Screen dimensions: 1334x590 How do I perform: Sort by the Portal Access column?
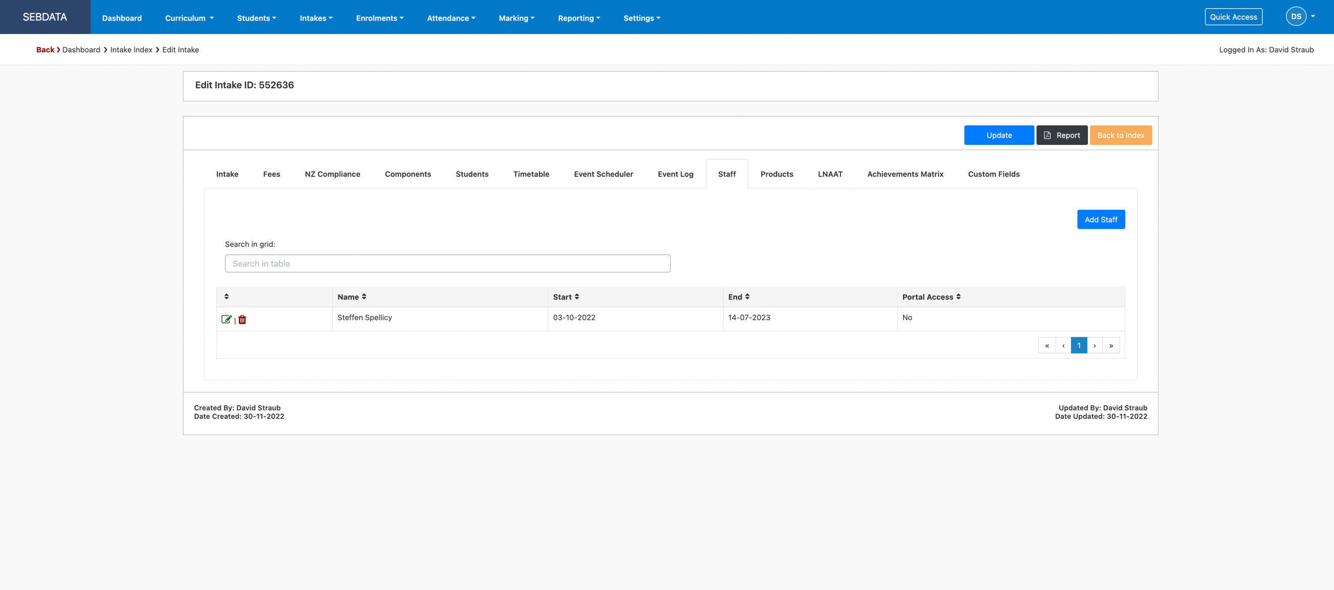tap(931, 297)
